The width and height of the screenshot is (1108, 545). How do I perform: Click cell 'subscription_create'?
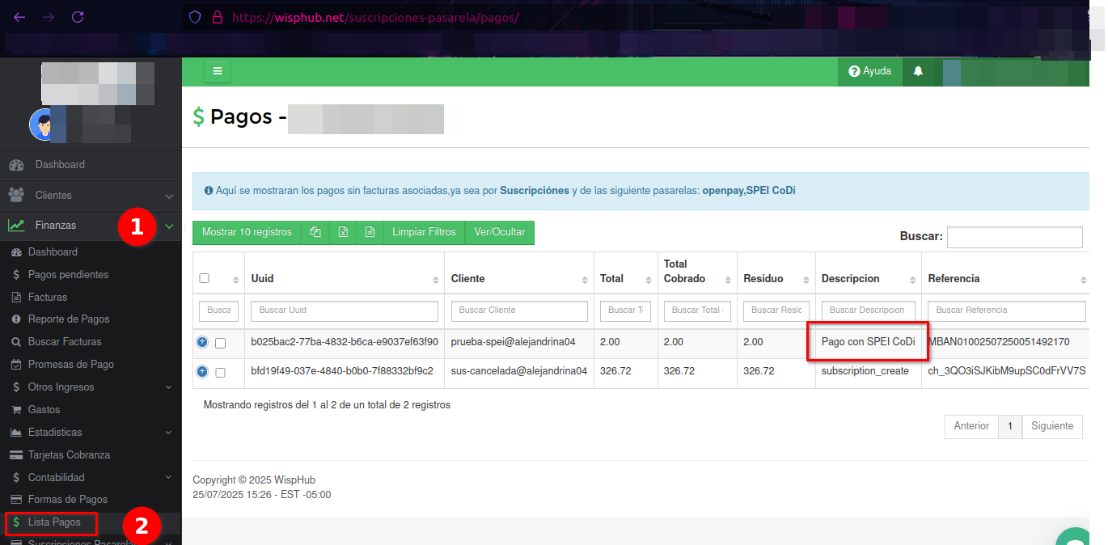click(865, 371)
